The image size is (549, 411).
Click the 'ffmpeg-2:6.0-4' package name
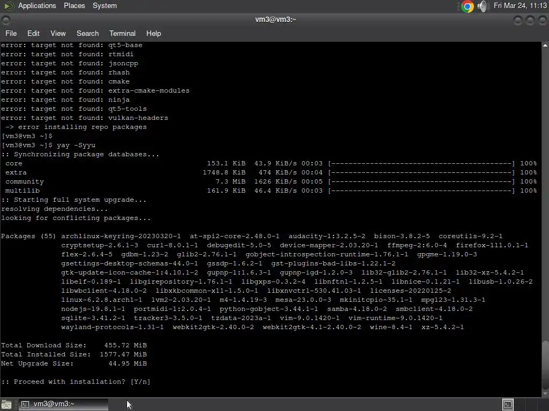tap(417, 245)
